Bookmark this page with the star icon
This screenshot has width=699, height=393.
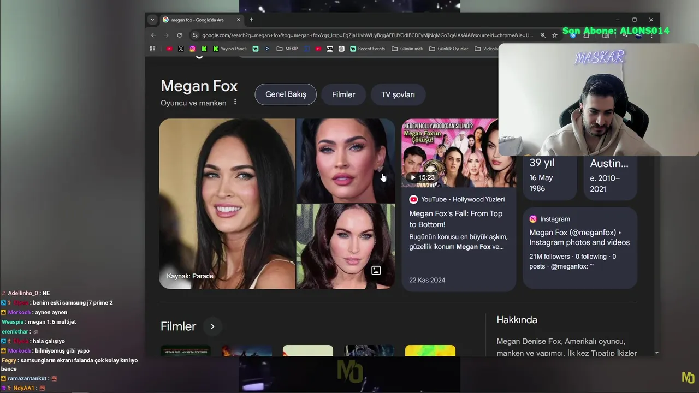pyautogui.click(x=555, y=35)
